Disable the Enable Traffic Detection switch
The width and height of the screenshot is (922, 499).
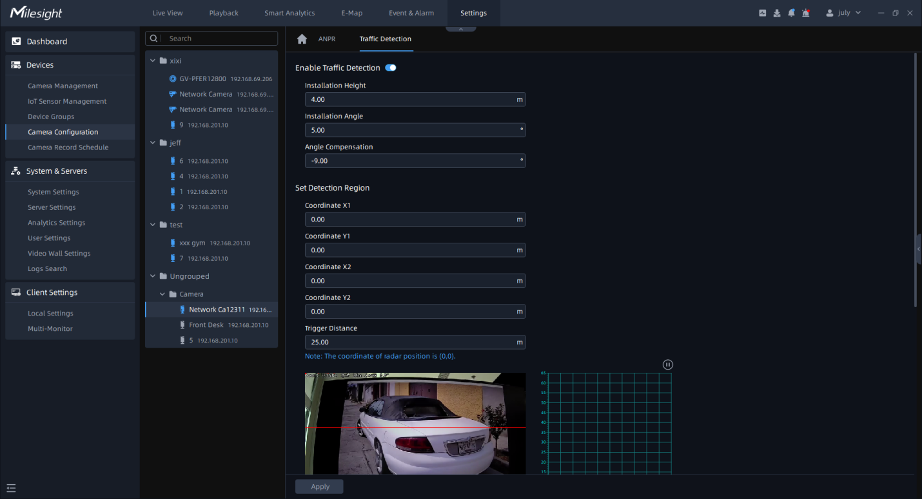tap(391, 68)
